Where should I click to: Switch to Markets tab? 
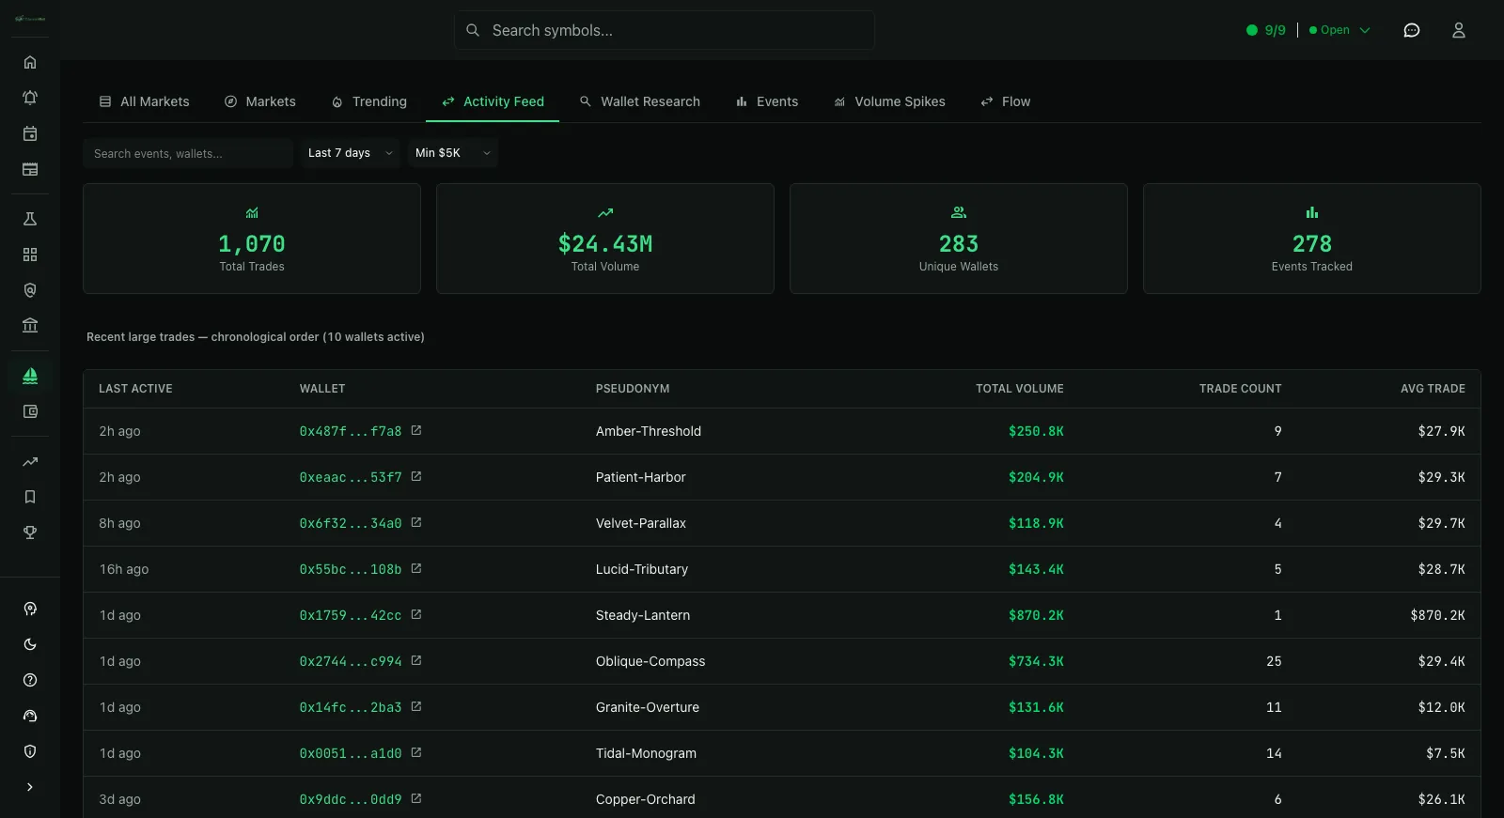click(x=260, y=101)
